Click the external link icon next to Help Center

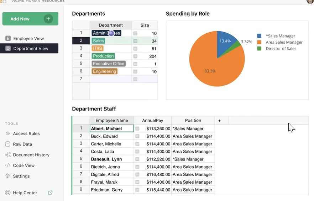(x=50, y=192)
